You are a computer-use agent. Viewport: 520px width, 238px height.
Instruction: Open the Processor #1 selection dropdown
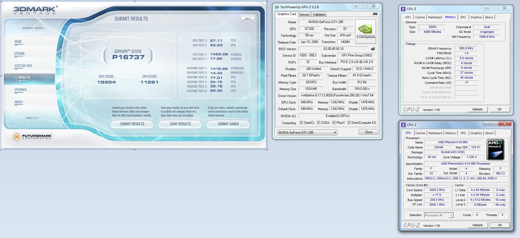439,215
